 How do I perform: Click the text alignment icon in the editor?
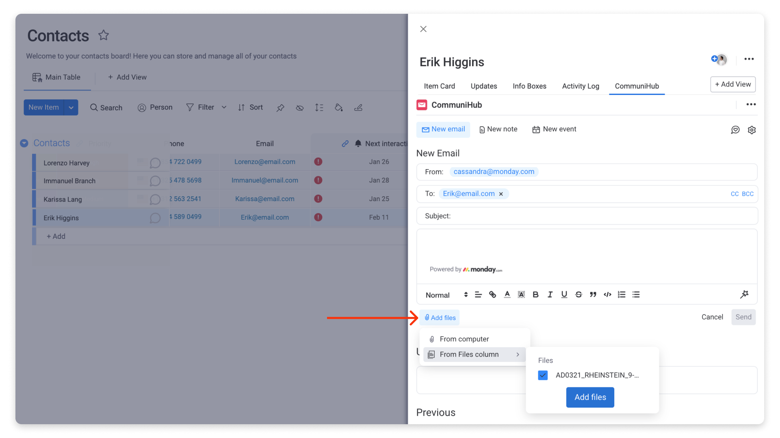478,295
